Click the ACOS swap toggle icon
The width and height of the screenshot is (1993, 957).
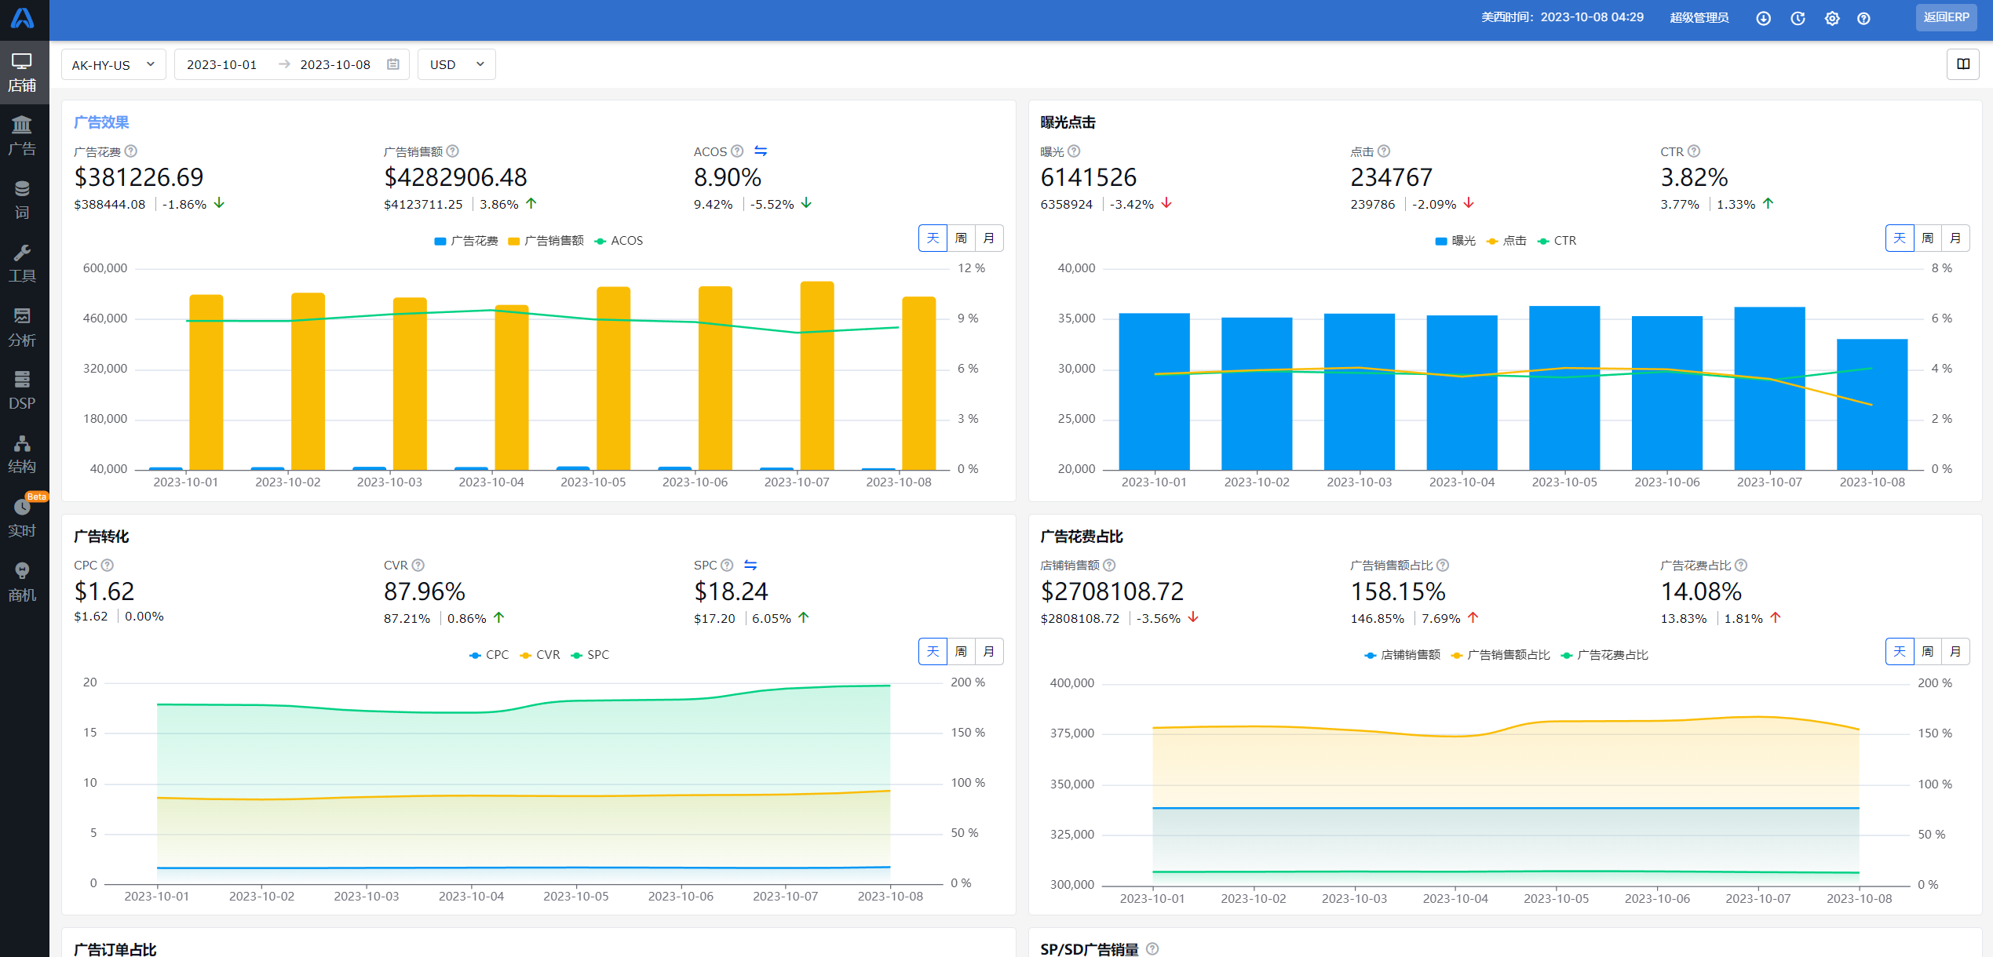(760, 151)
